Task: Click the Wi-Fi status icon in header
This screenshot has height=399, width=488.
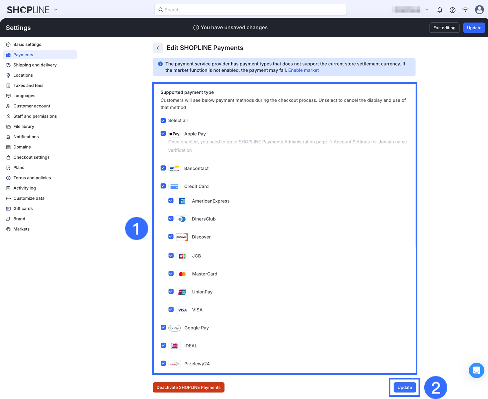Action: pyautogui.click(x=465, y=10)
